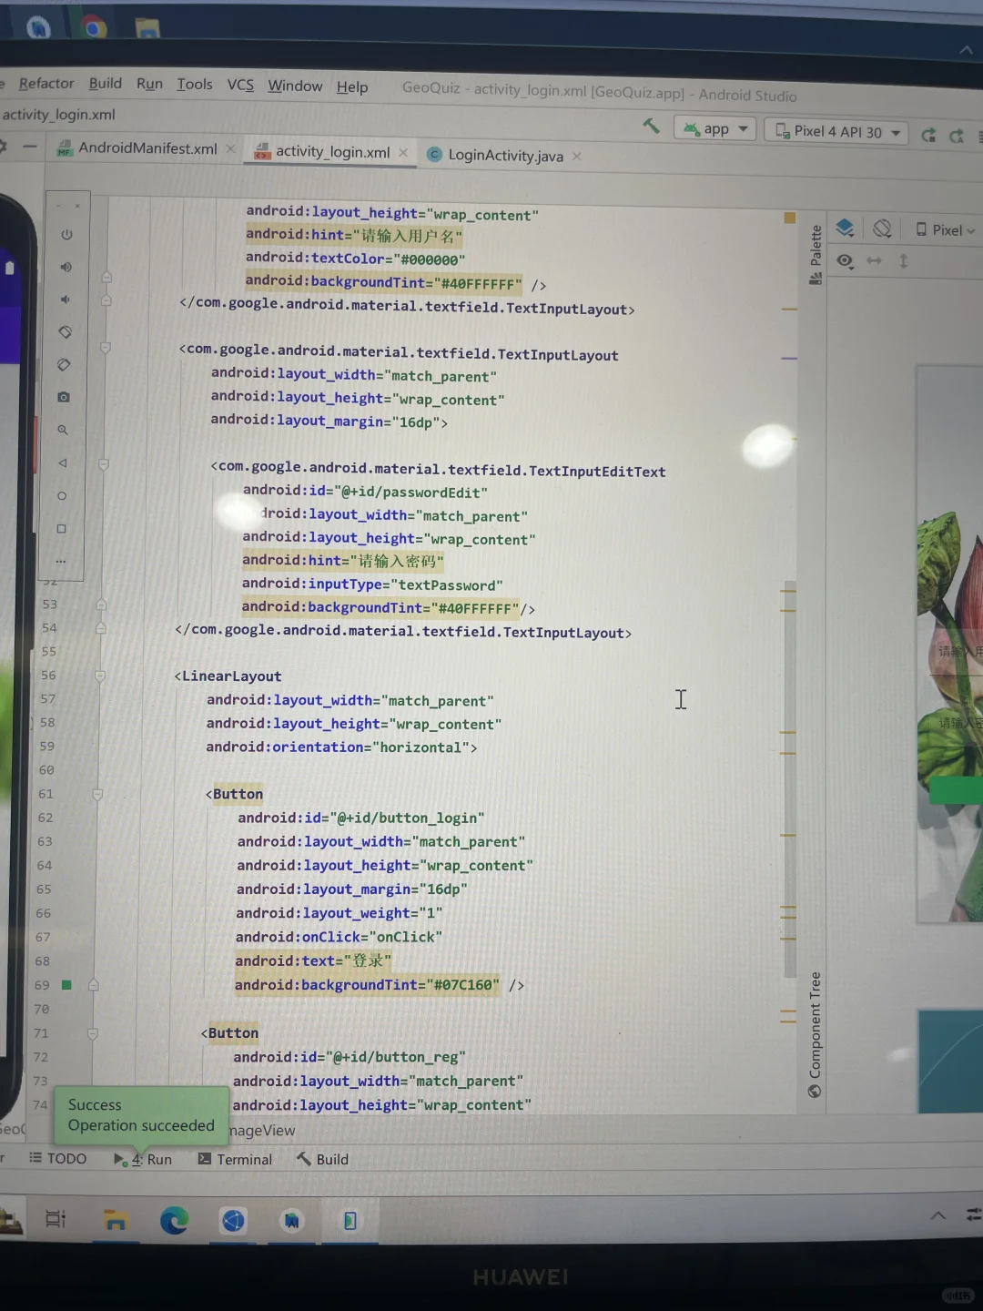Open the Palette side panel
The height and width of the screenshot is (1311, 983).
816,255
